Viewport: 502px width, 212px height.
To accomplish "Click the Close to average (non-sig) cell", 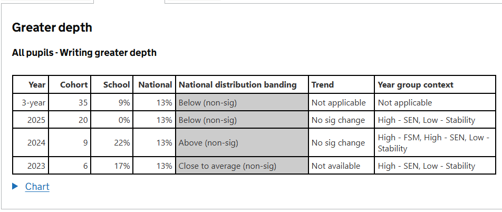I will (x=227, y=166).
